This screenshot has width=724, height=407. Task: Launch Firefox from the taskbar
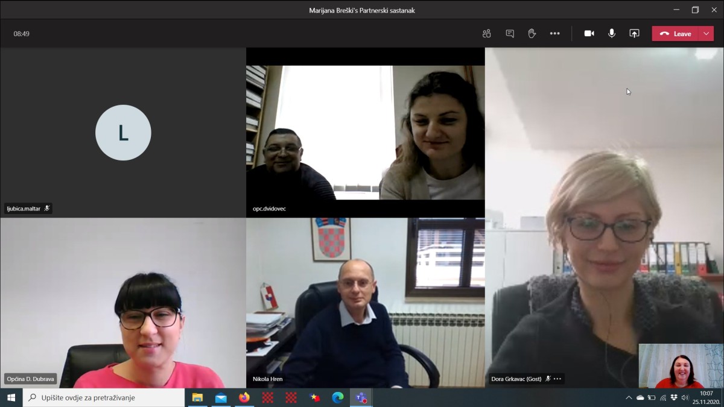click(x=244, y=398)
